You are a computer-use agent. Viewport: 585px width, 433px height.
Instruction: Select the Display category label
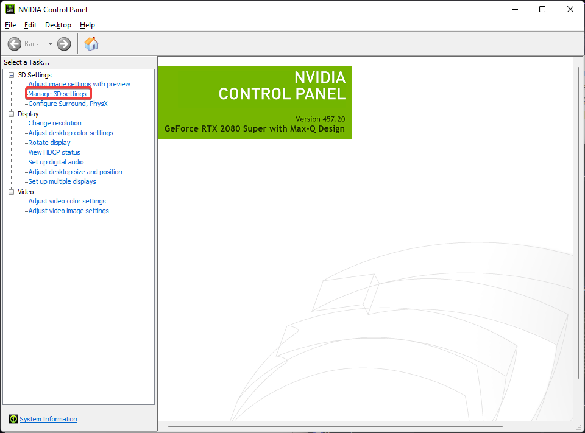[28, 114]
